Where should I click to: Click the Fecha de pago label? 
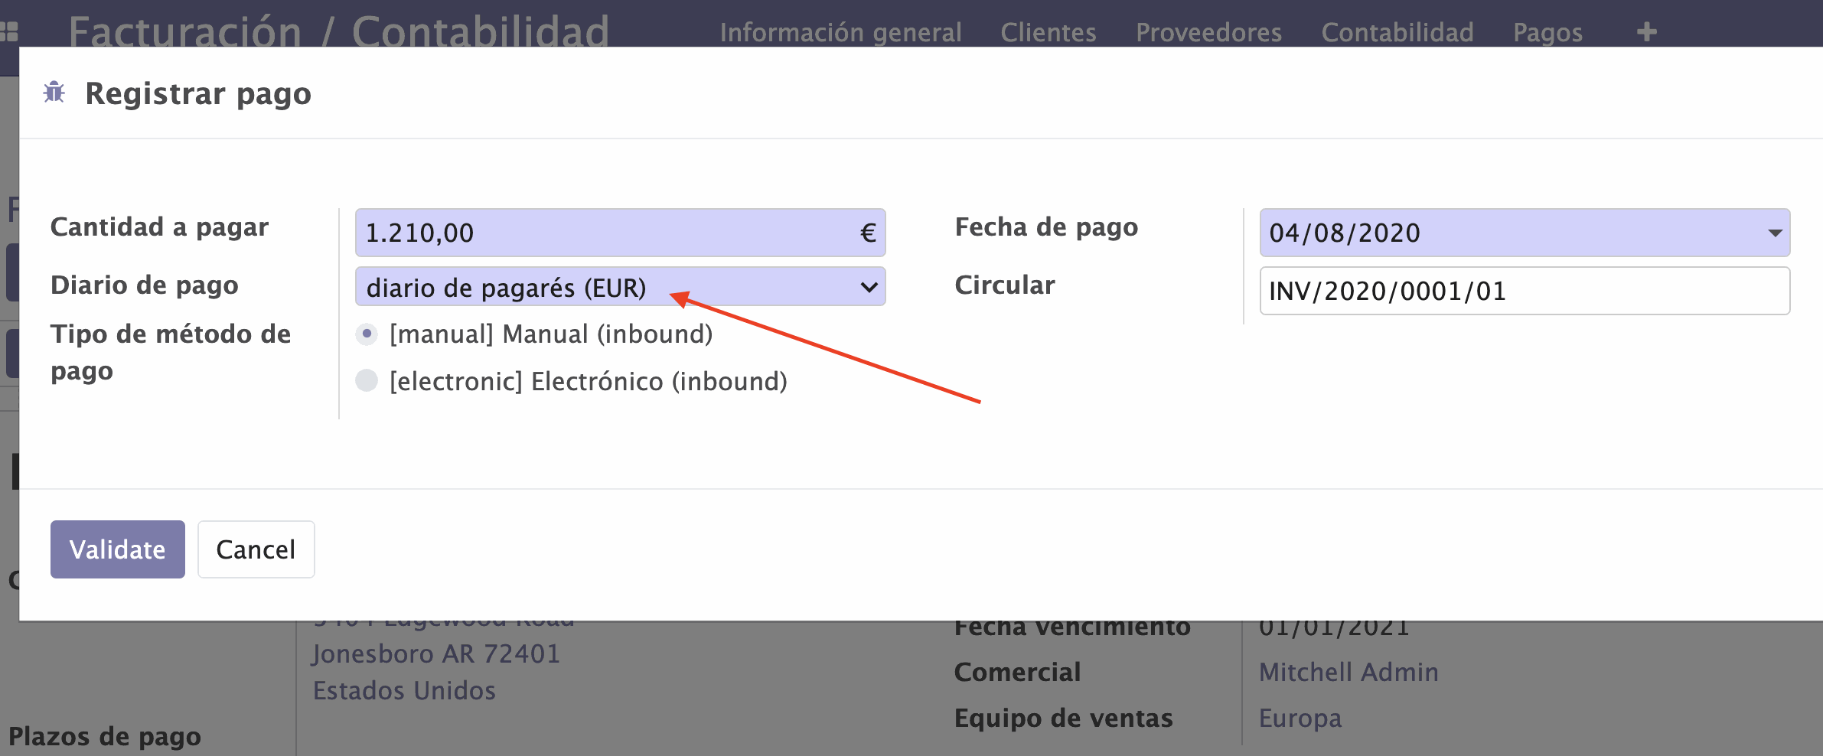(x=1046, y=227)
